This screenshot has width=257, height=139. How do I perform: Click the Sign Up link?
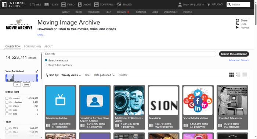coord(188,5)
